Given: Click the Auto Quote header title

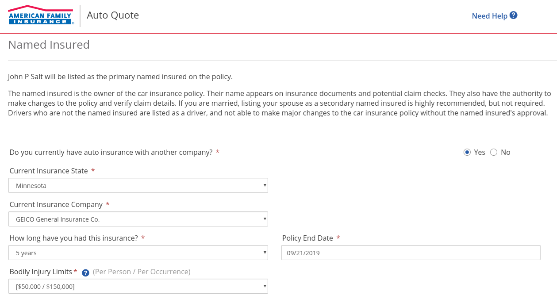Looking at the screenshot, I should (x=113, y=15).
